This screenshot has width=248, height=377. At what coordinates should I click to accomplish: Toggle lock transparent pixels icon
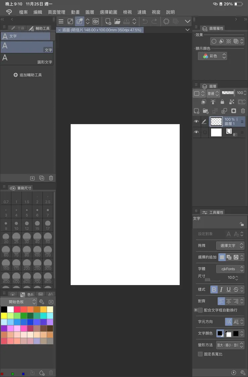[232, 102]
